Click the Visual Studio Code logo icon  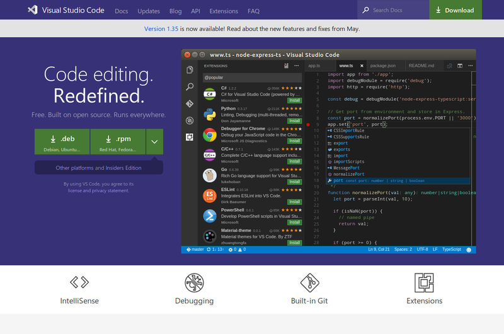click(33, 10)
